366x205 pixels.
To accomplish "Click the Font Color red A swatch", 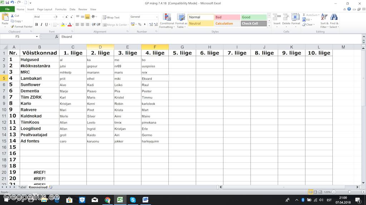I will pos(70,25).
